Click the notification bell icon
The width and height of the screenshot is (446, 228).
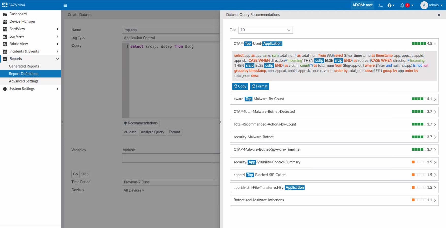pos(402,5)
